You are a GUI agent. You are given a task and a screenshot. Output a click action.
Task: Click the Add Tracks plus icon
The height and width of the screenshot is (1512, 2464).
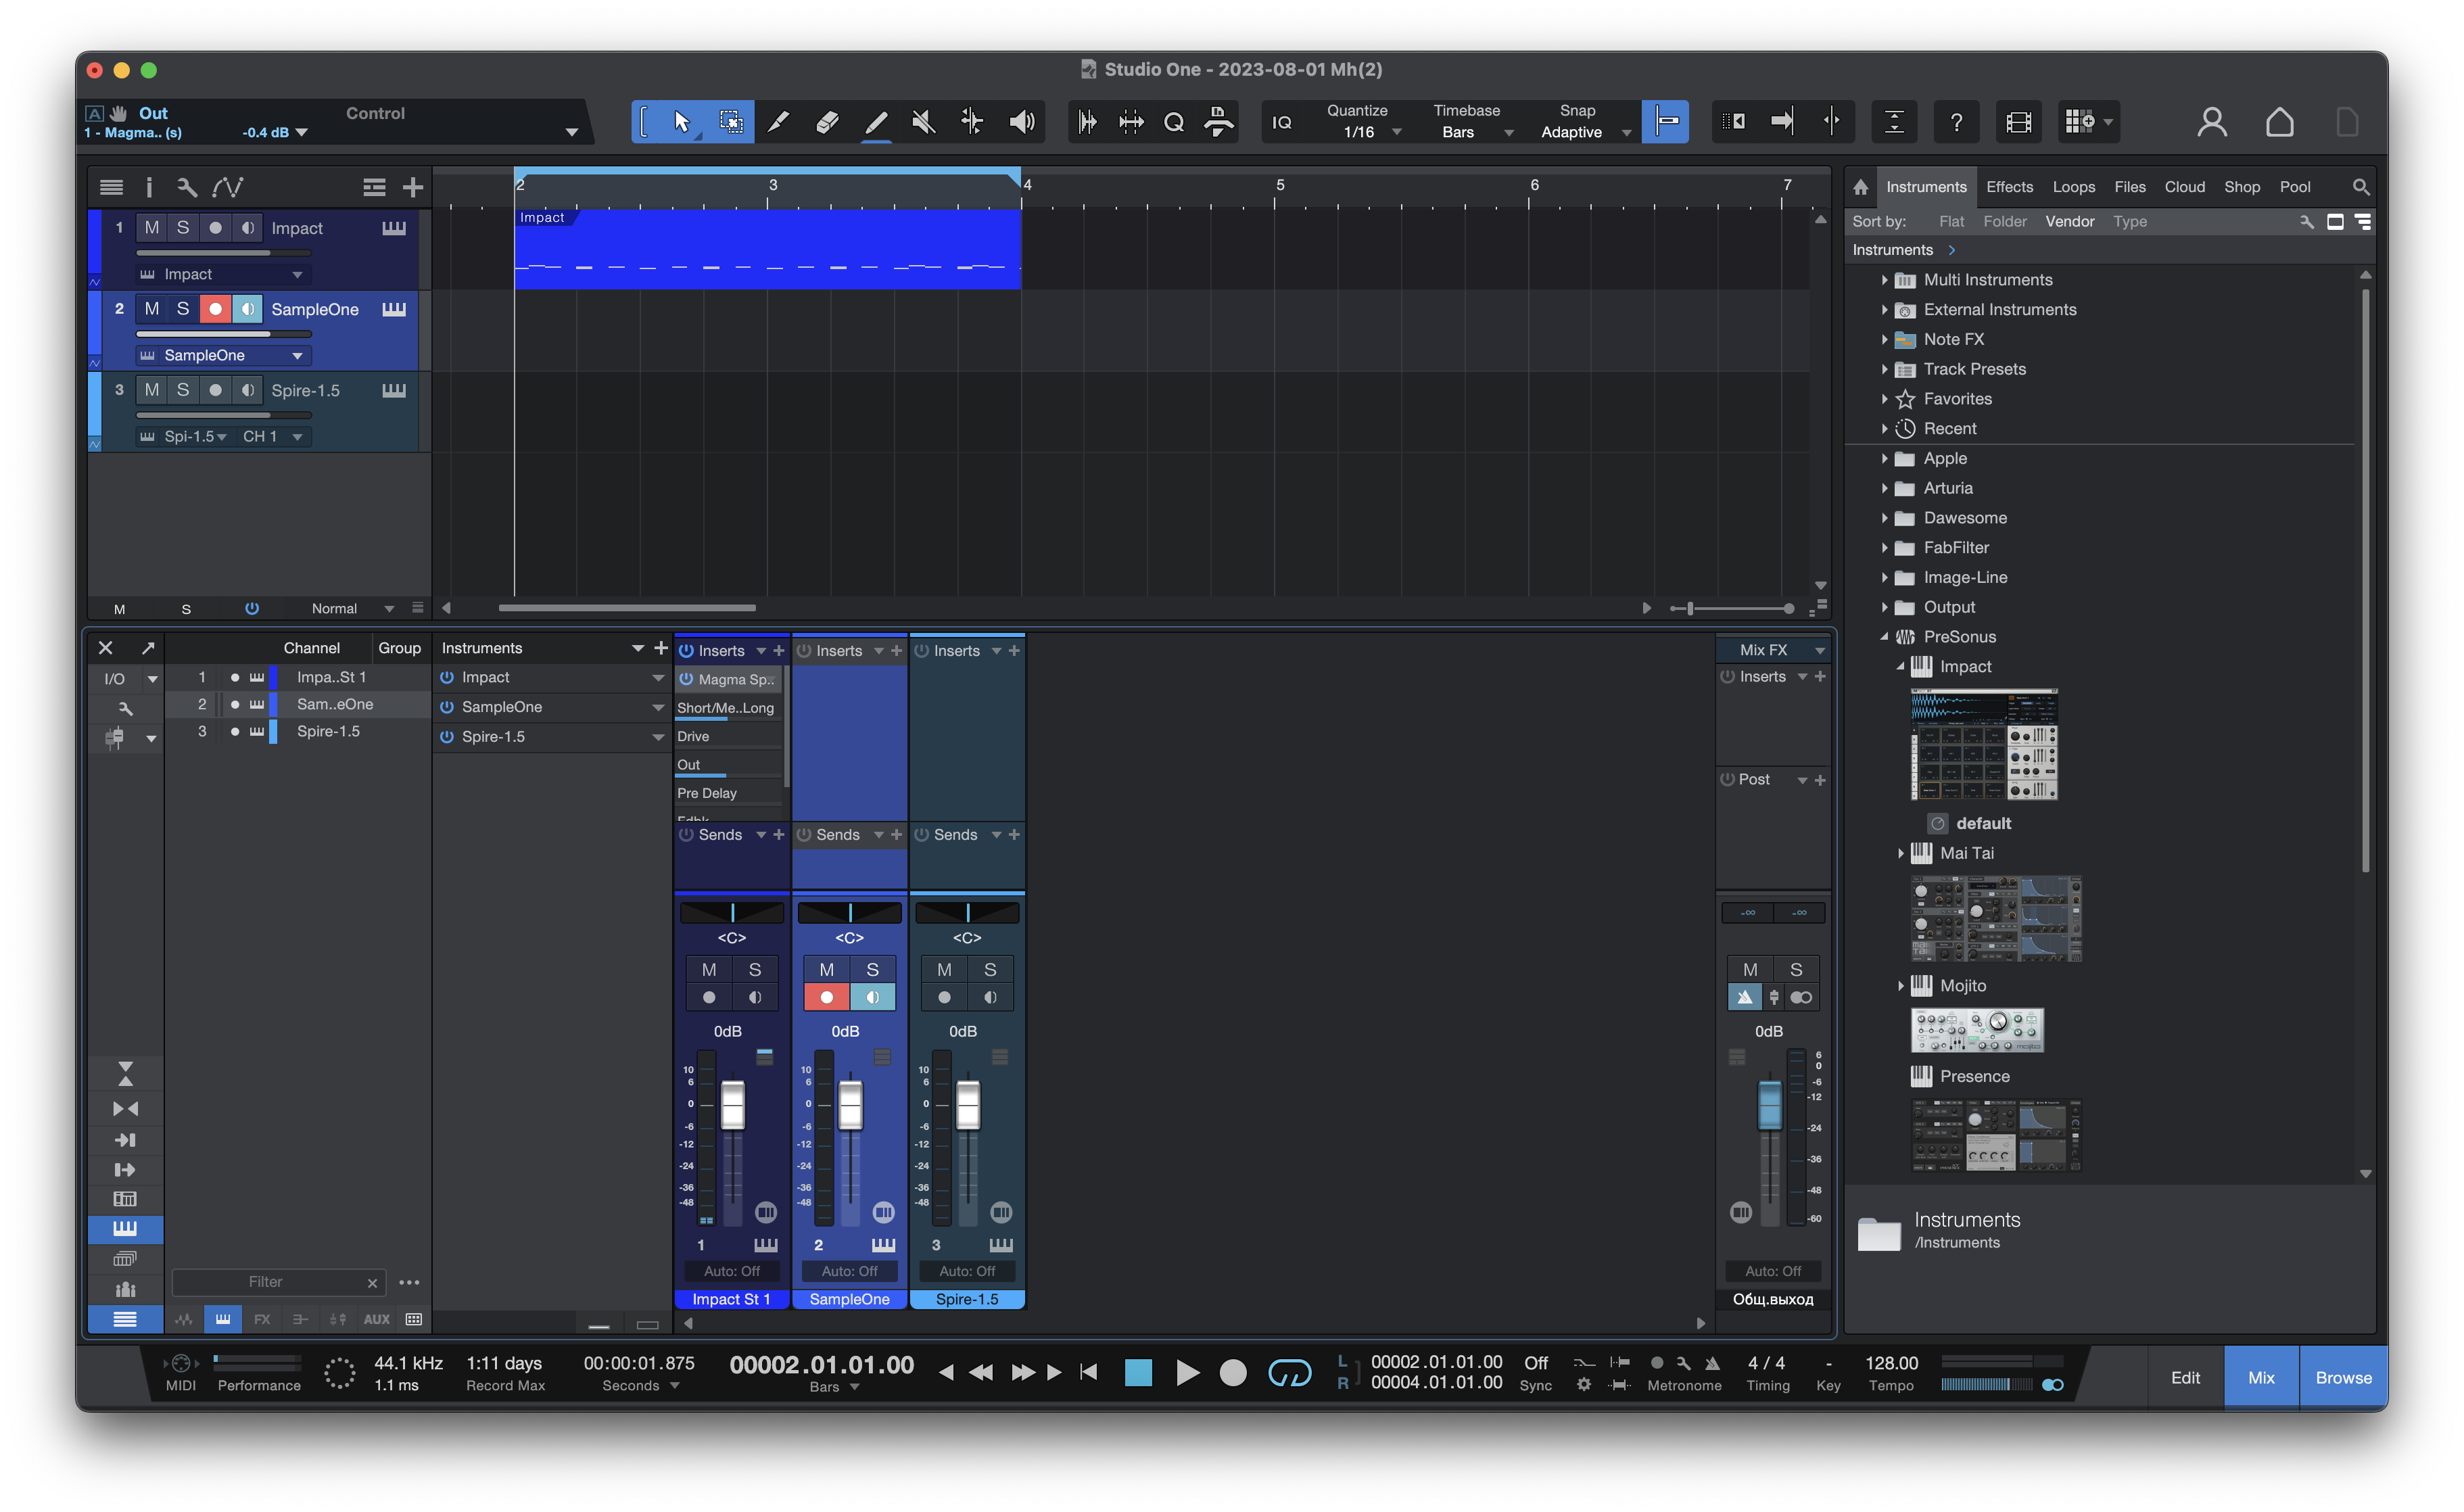[x=413, y=187]
